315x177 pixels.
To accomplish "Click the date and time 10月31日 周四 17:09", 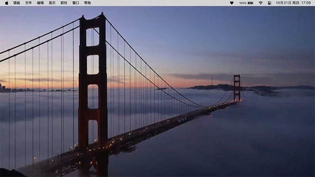I will coord(293,3).
